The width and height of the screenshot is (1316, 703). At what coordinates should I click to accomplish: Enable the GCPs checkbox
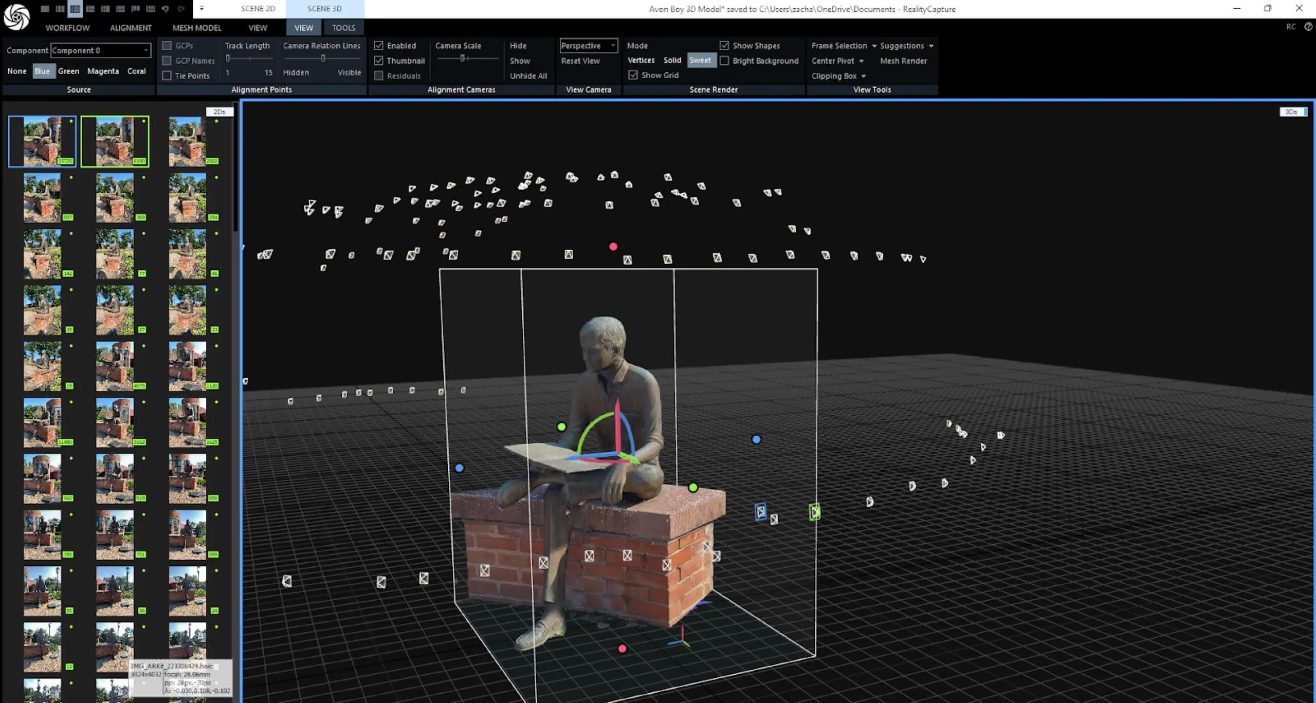(167, 45)
